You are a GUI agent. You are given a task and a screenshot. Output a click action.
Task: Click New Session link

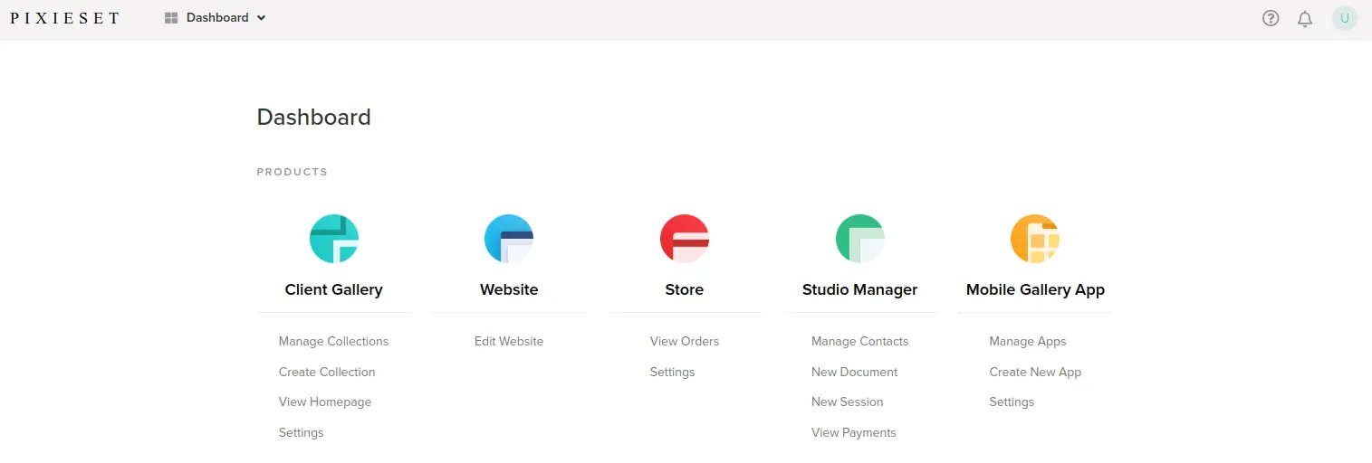[848, 402]
